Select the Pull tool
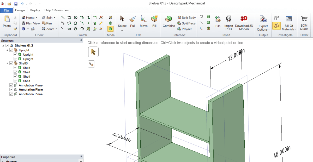Image resolution: width=313 pixels, height=162 pixels. (133, 22)
